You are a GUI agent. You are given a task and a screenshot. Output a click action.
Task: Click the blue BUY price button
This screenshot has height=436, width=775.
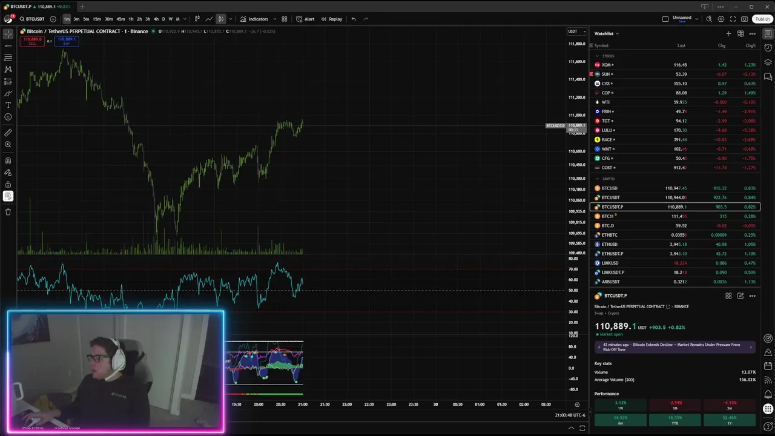click(x=66, y=41)
